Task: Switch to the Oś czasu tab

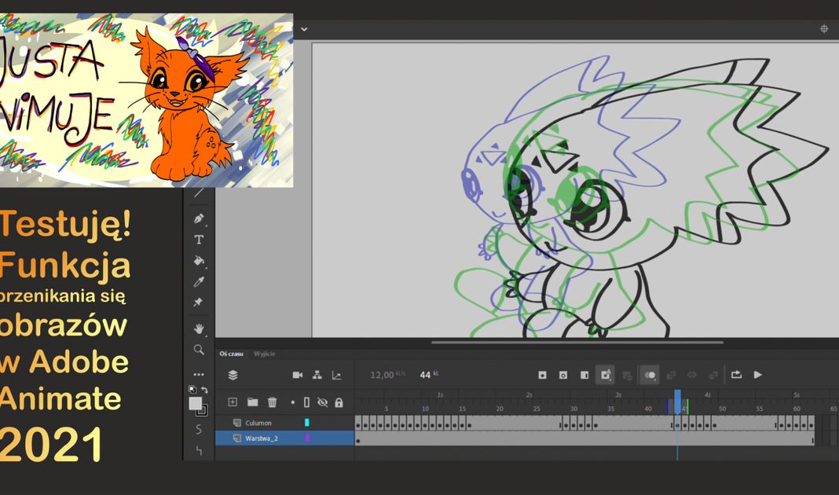Action: pyautogui.click(x=231, y=354)
